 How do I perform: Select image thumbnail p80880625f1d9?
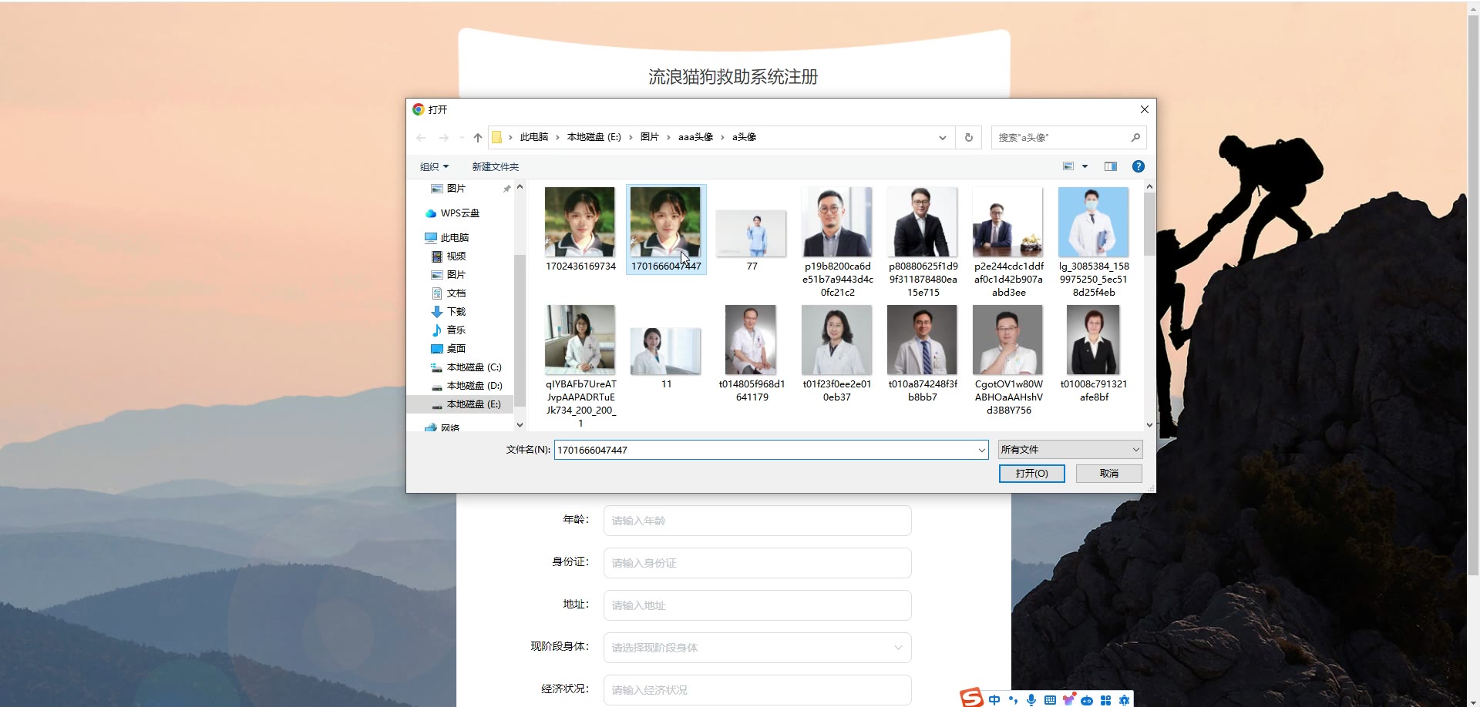point(923,223)
